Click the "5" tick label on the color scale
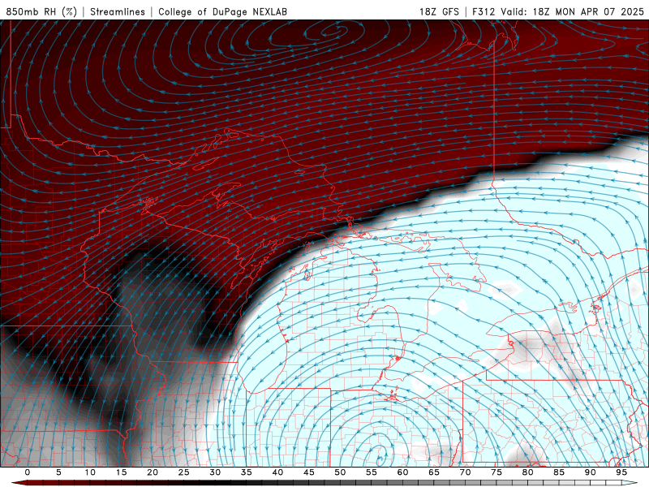 [58, 472]
